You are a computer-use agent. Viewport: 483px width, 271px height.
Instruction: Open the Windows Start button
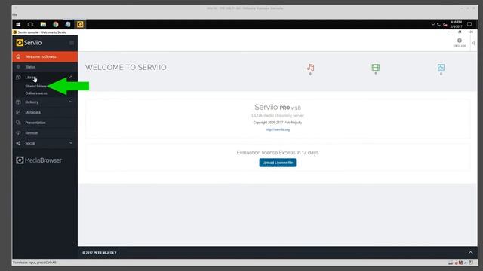[18, 24]
